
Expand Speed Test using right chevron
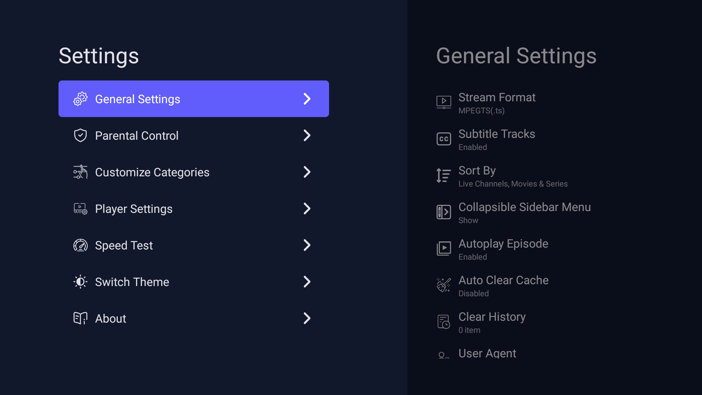tap(307, 245)
